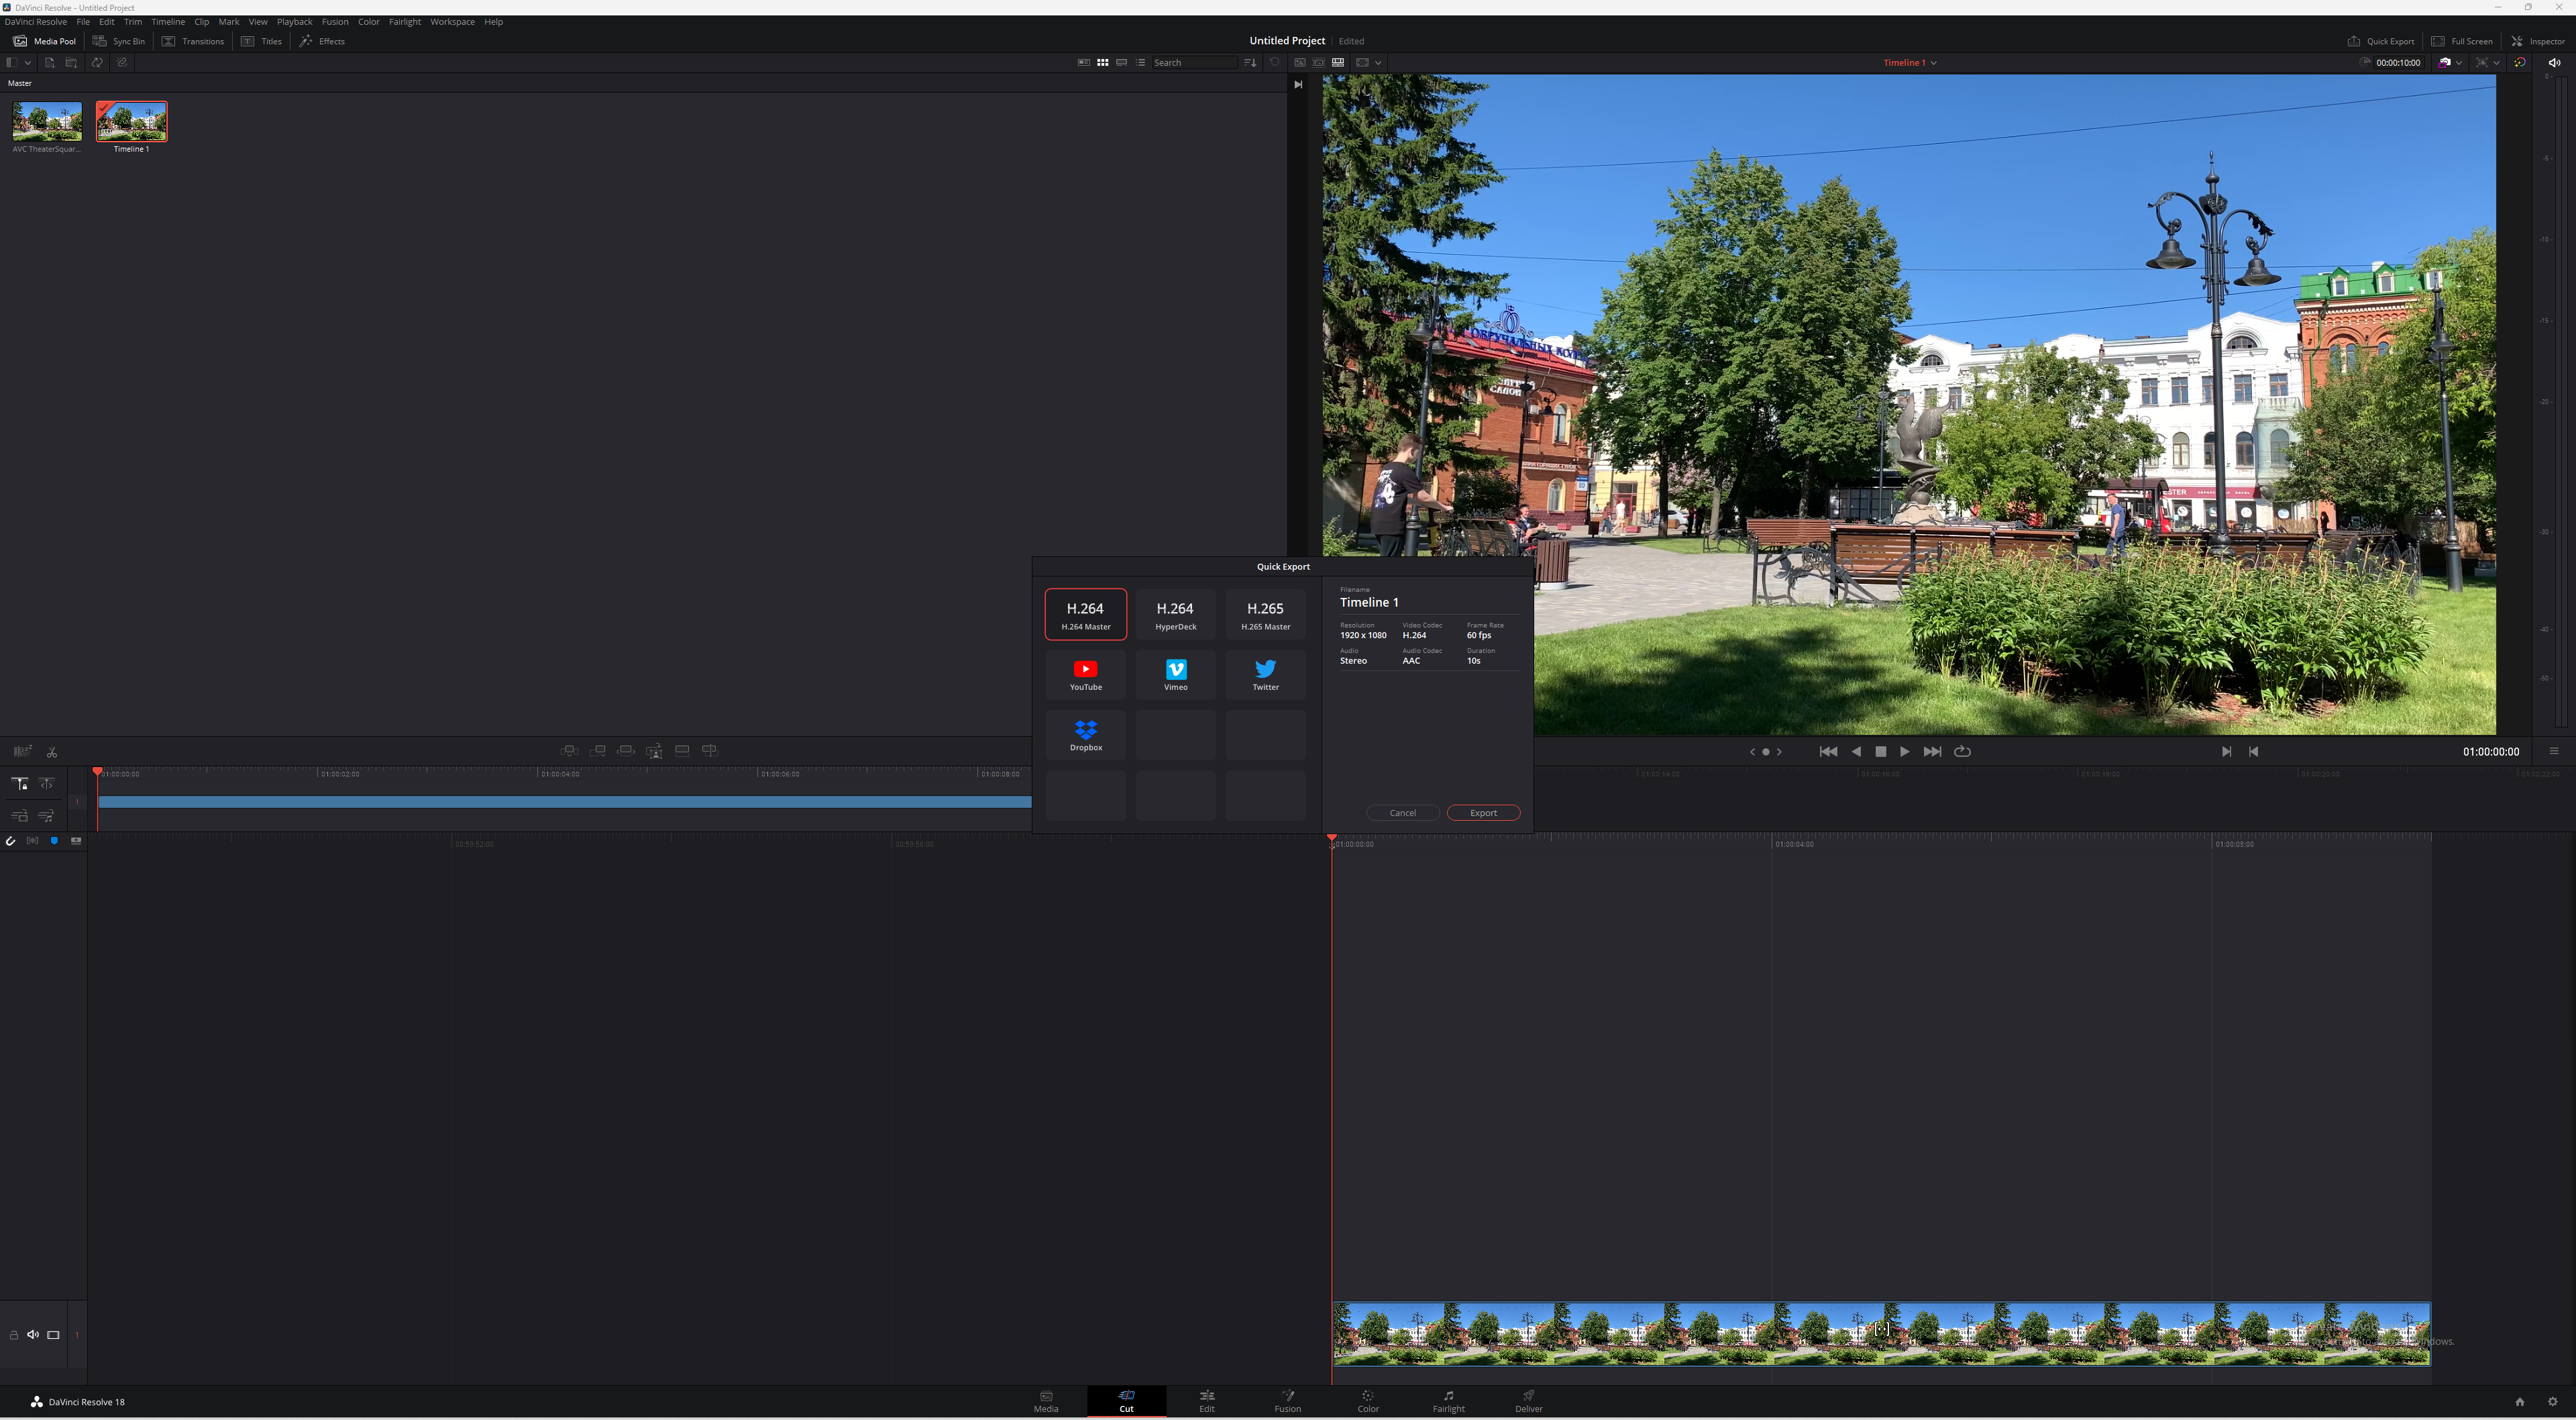Open the Timeline 1 selector dropdown
This screenshot has height=1420, width=2576.
click(1910, 63)
